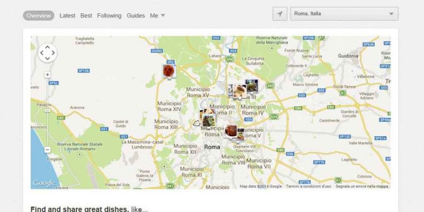Click the map pan control circle
This screenshot has width=424, height=212.
pos(47,53)
